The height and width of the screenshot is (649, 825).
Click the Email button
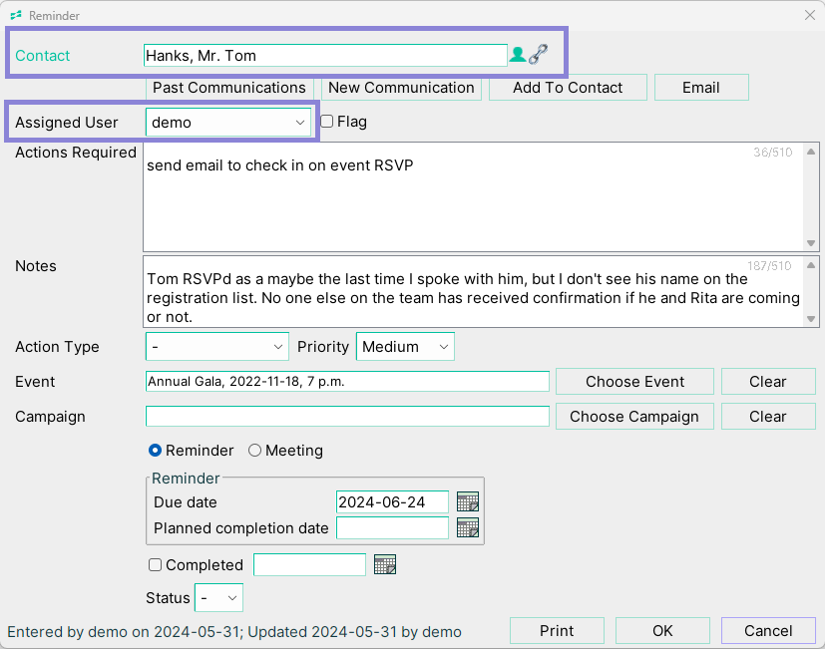[x=701, y=88]
